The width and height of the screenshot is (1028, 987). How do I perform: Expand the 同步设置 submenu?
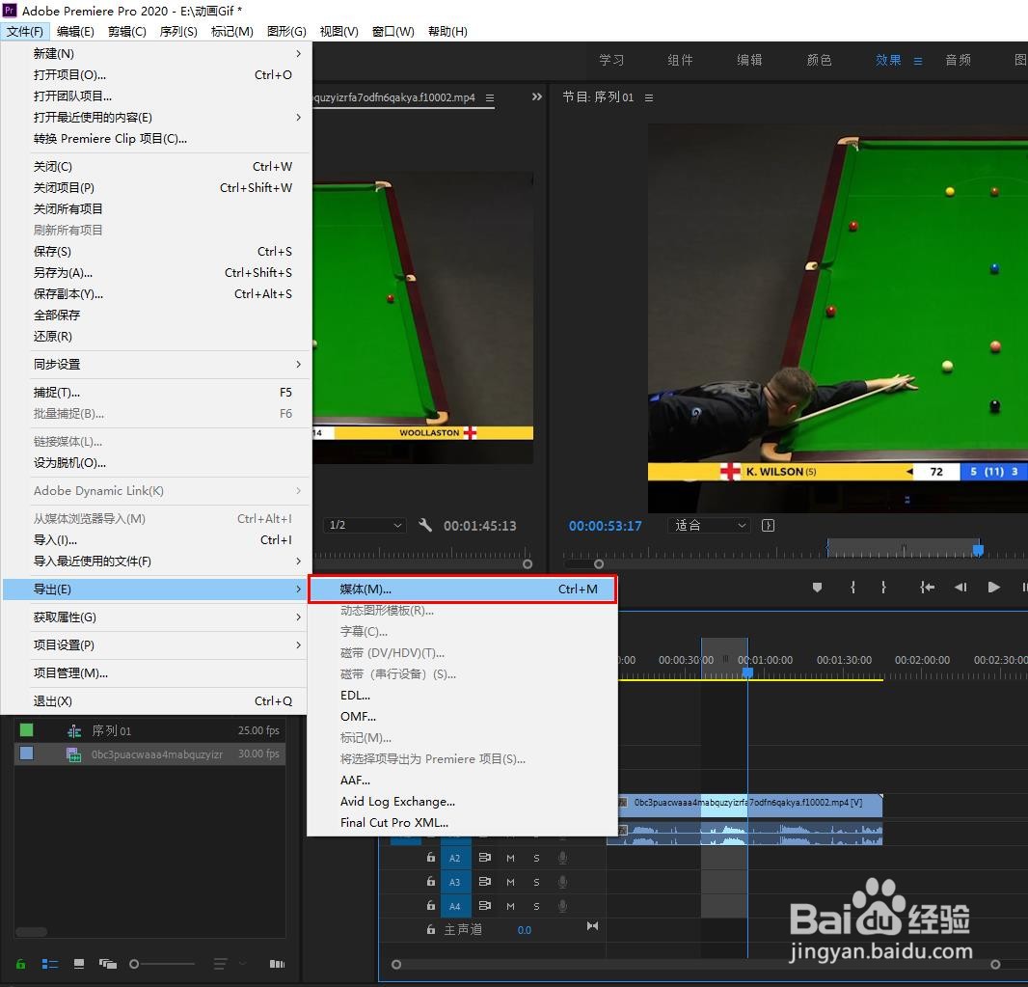point(156,364)
